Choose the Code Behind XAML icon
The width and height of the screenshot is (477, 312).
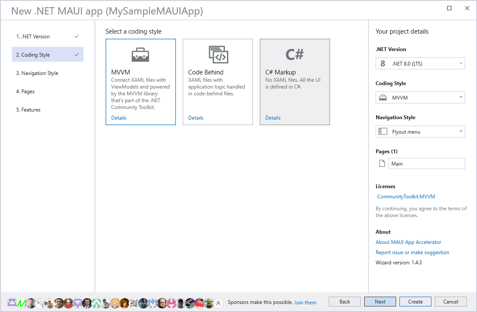[218, 54]
